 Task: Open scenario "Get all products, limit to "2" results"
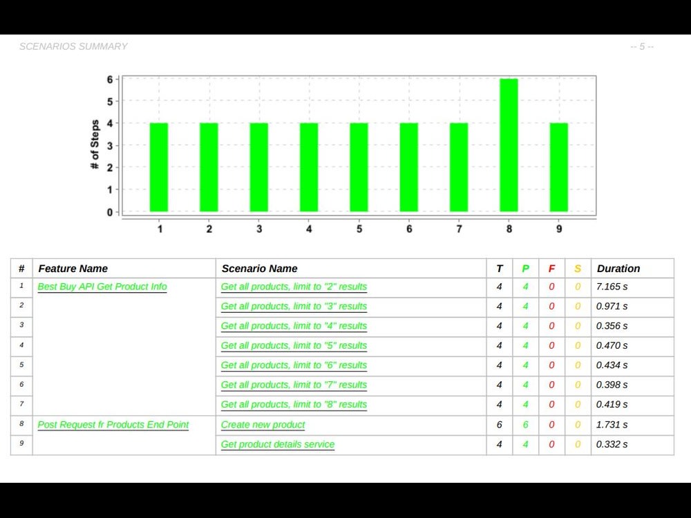click(294, 287)
